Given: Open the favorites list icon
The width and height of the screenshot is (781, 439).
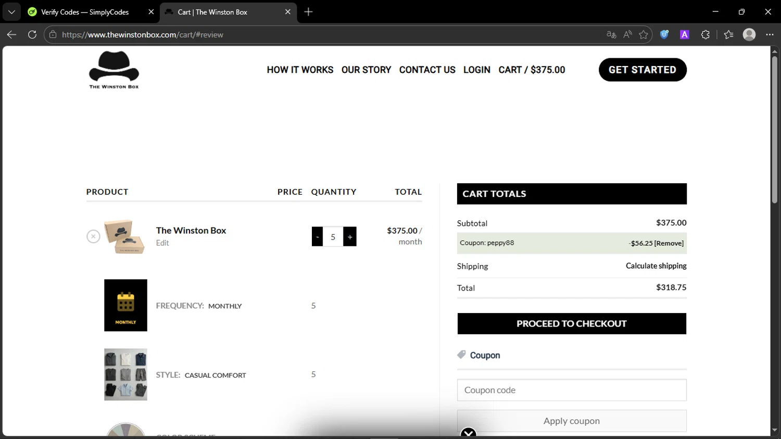Looking at the screenshot, I should [x=728, y=35].
